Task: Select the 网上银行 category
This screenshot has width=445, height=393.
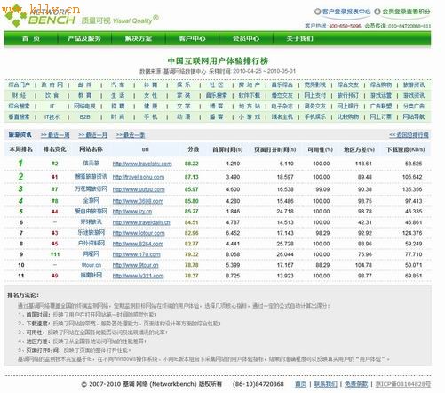Action: 348,107
